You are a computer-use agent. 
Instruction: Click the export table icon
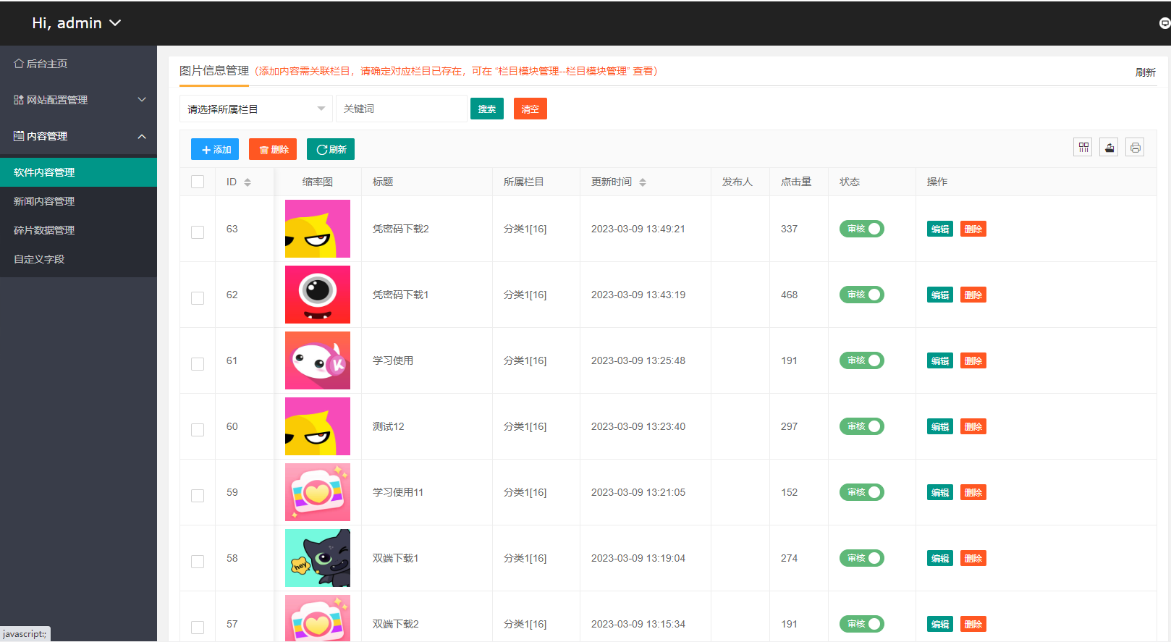(x=1109, y=148)
